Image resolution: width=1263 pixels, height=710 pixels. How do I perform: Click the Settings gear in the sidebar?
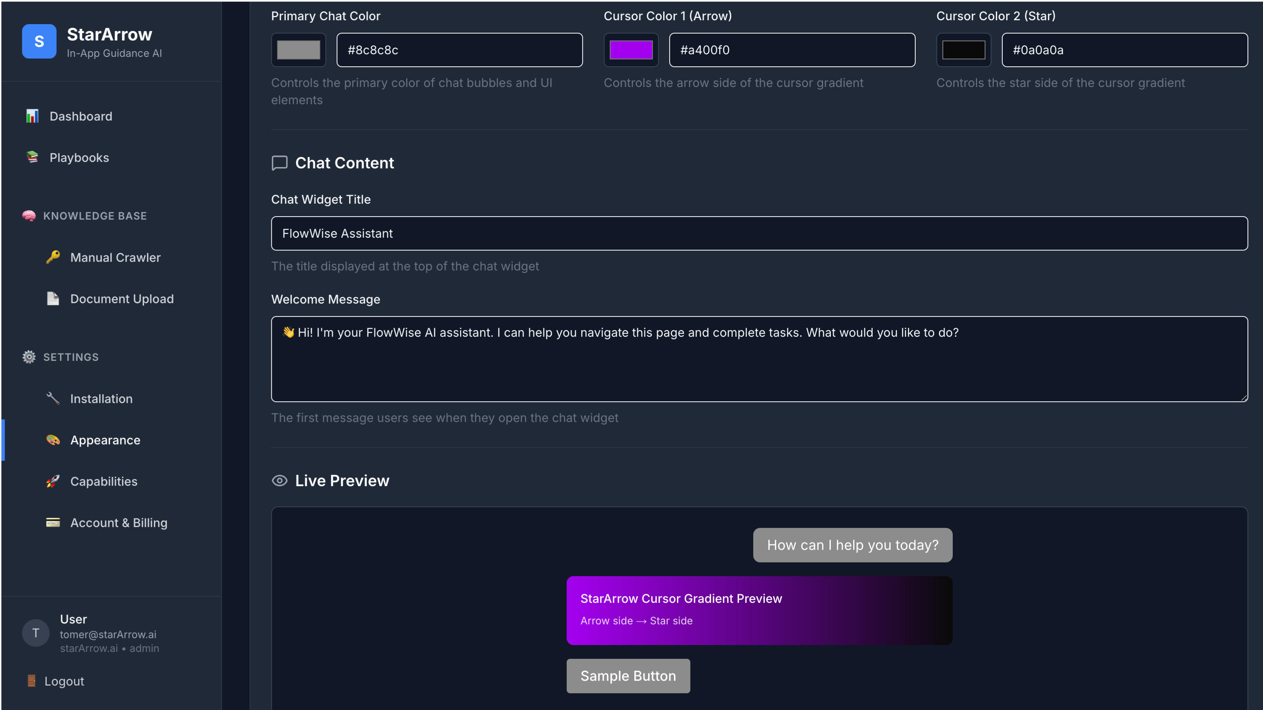(x=28, y=357)
